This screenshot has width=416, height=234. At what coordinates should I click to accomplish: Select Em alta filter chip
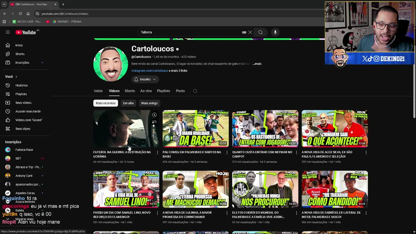tap(128, 103)
